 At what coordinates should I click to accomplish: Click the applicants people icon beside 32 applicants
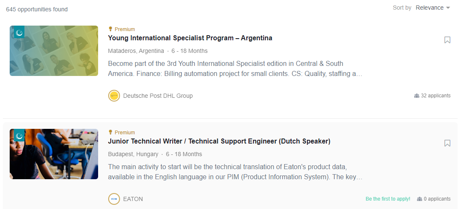click(417, 96)
